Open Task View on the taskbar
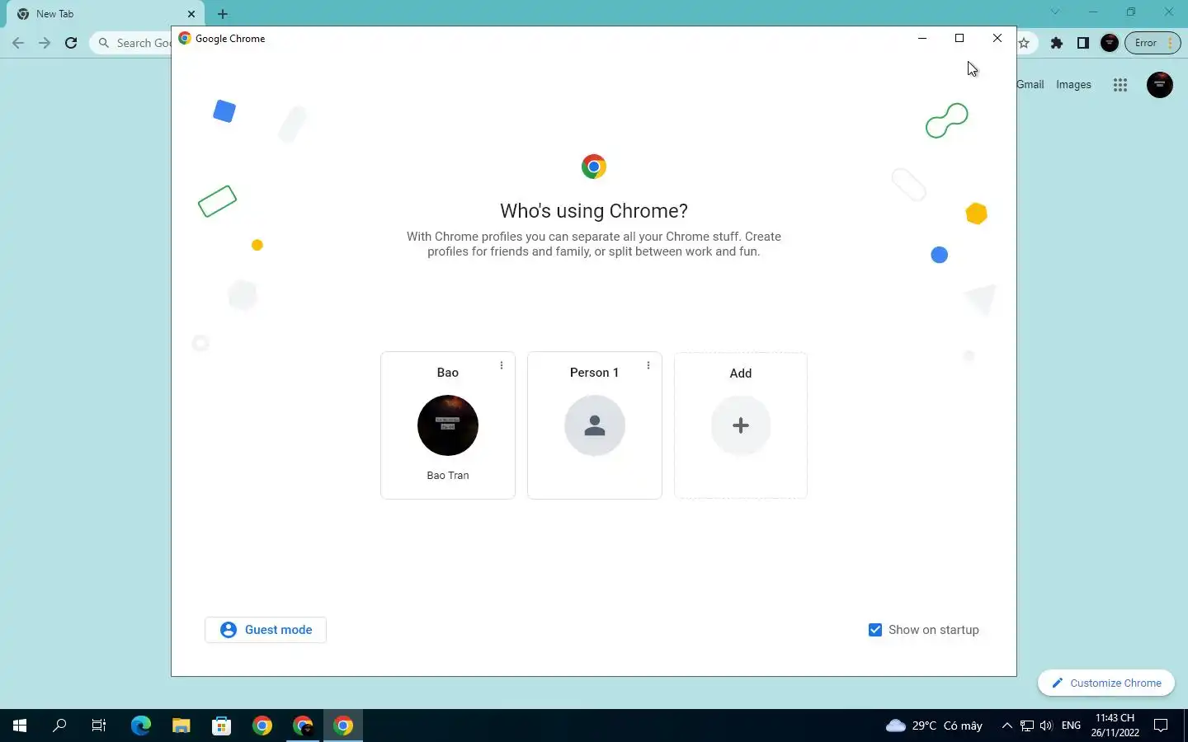This screenshot has width=1188, height=742. (99, 726)
